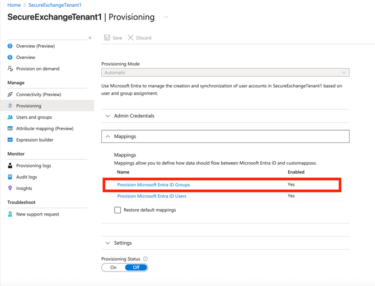
Task: Click the Users and groups icon
Action: point(10,118)
